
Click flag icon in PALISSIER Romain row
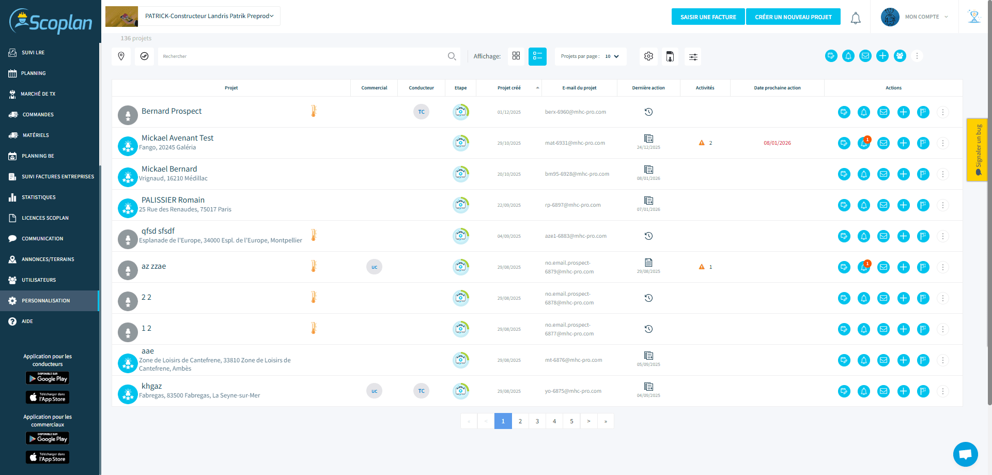[923, 205]
